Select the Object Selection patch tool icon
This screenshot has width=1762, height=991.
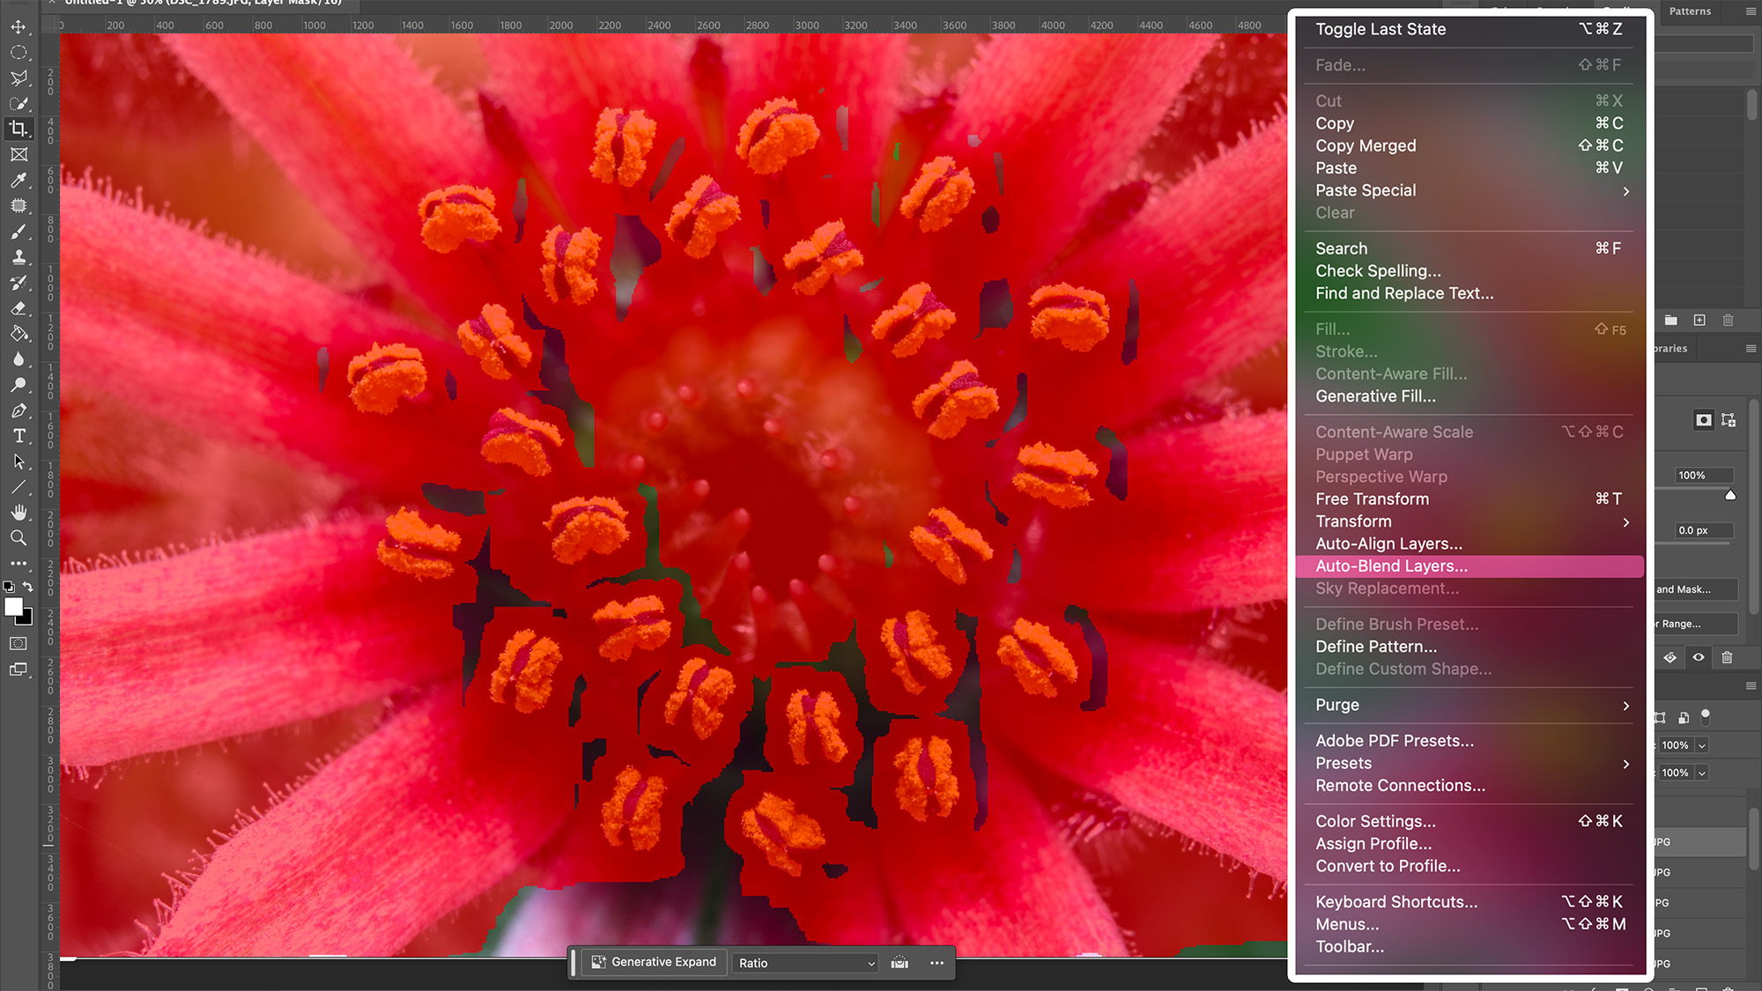click(x=19, y=206)
